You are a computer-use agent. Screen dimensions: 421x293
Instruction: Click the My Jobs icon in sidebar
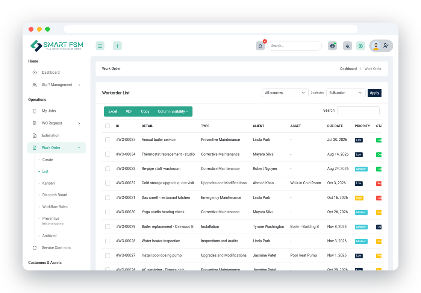35,111
